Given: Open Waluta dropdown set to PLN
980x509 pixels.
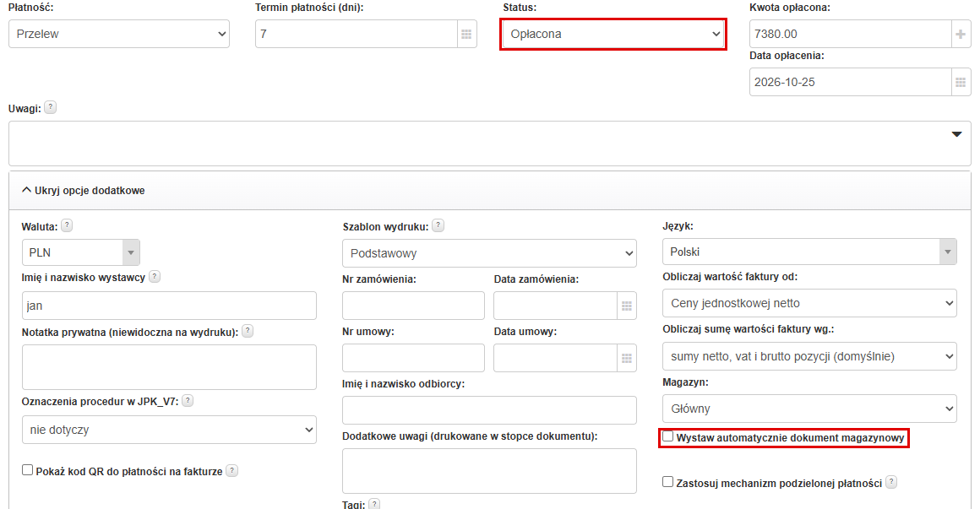Looking at the screenshot, I should (80, 252).
